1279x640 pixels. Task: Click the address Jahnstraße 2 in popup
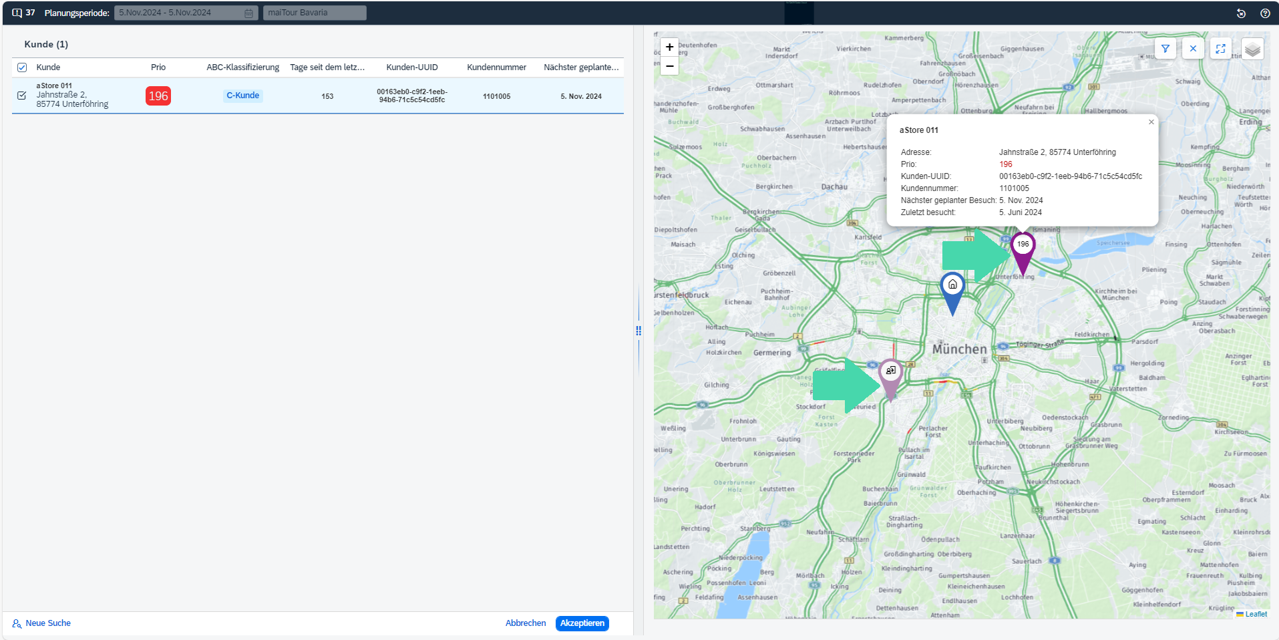[1057, 152]
